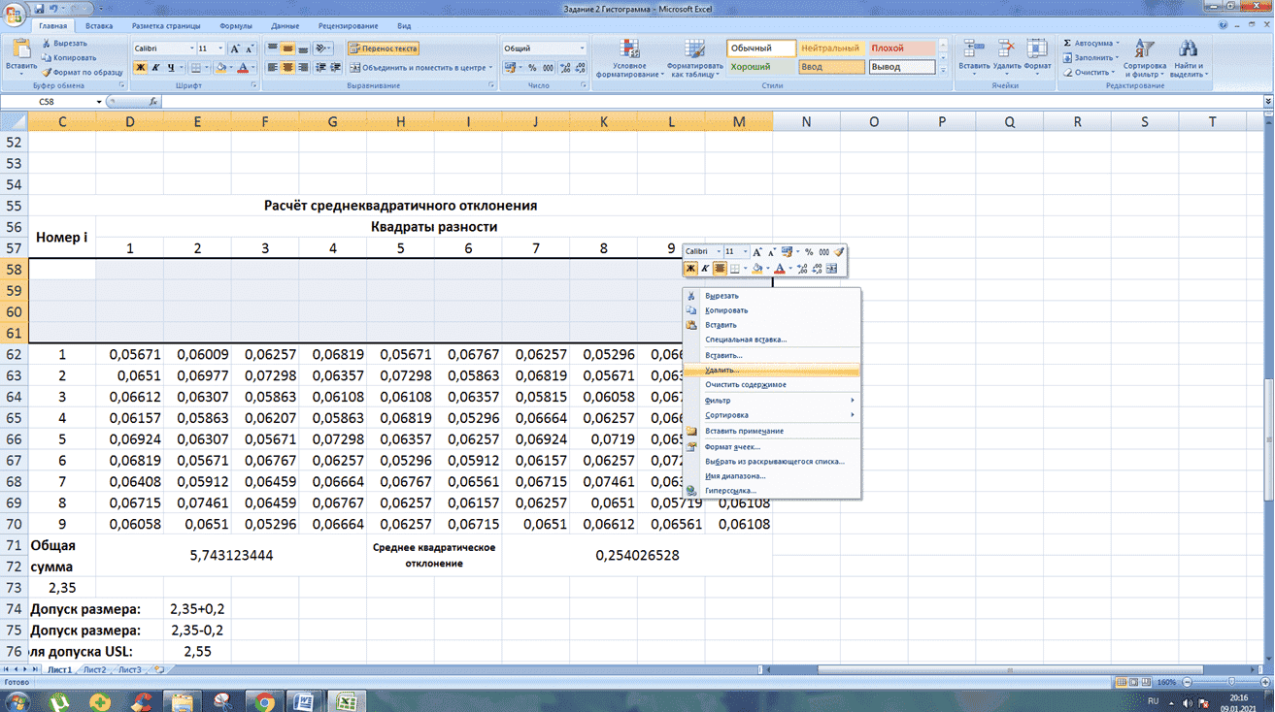The width and height of the screenshot is (1275, 712).
Task: Expand the Name Box dropdown arrow
Action: coord(99,102)
